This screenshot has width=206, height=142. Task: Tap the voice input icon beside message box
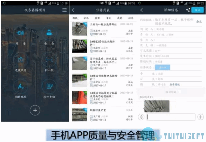[141, 117]
